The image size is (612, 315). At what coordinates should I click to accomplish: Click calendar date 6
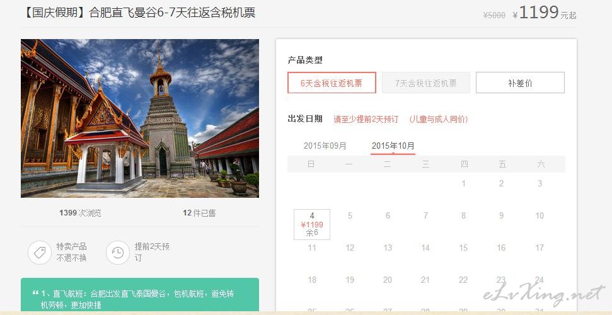click(388, 215)
